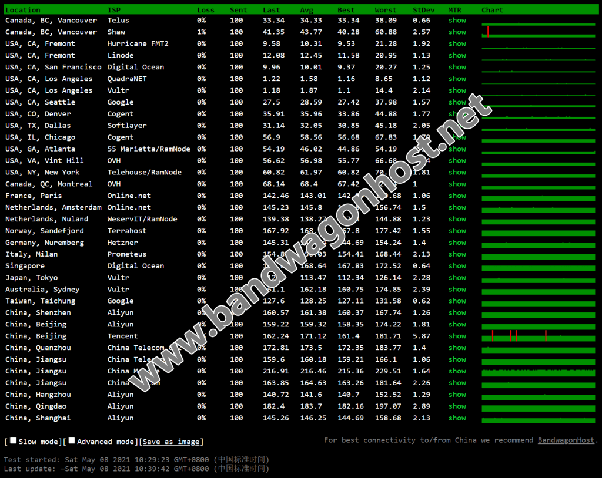602x478 pixels.
Task: Show MTR for Beijing Aliyun row
Action: pyautogui.click(x=457, y=325)
